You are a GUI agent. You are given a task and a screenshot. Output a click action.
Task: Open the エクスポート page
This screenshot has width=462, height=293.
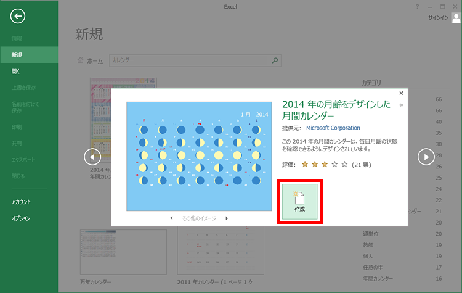coord(23,160)
